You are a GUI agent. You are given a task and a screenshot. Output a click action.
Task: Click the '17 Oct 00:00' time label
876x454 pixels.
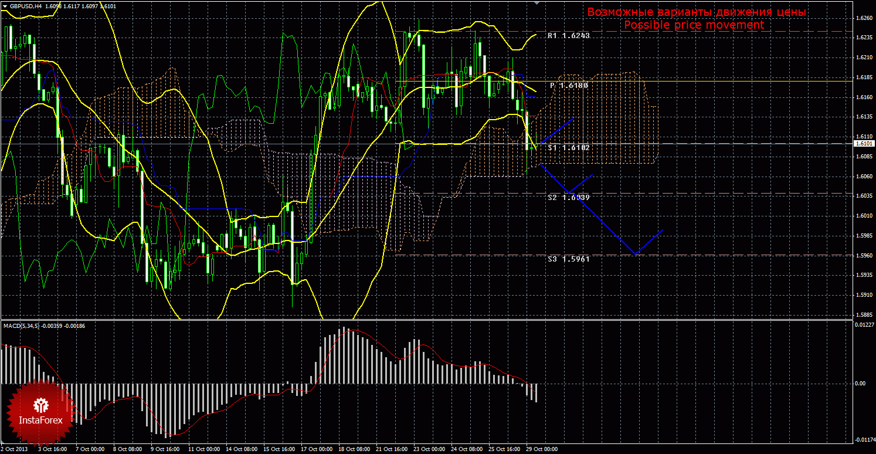pyautogui.click(x=317, y=449)
